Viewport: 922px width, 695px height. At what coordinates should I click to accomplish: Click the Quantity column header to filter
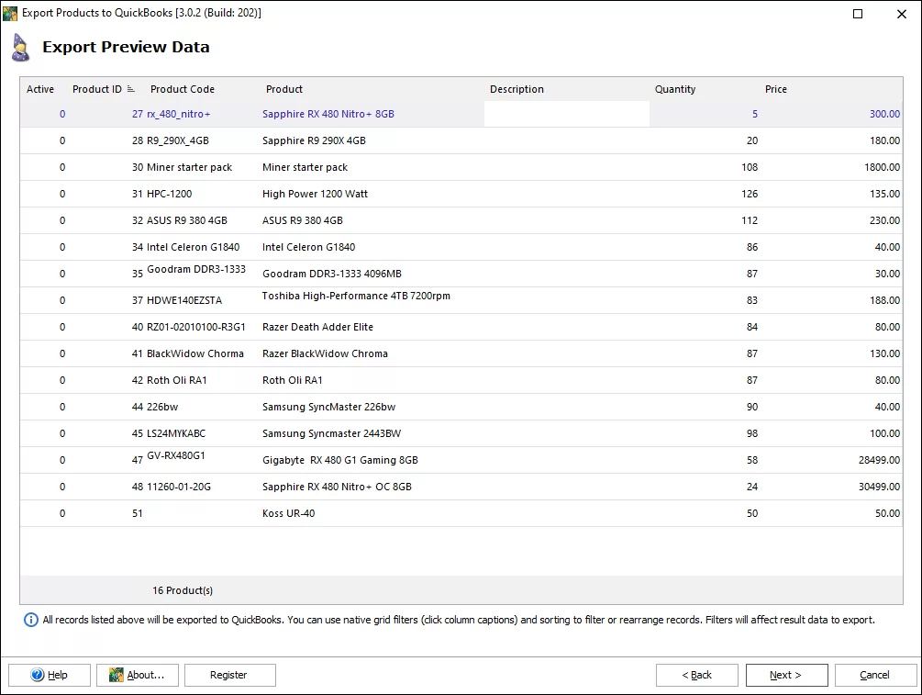coord(675,89)
